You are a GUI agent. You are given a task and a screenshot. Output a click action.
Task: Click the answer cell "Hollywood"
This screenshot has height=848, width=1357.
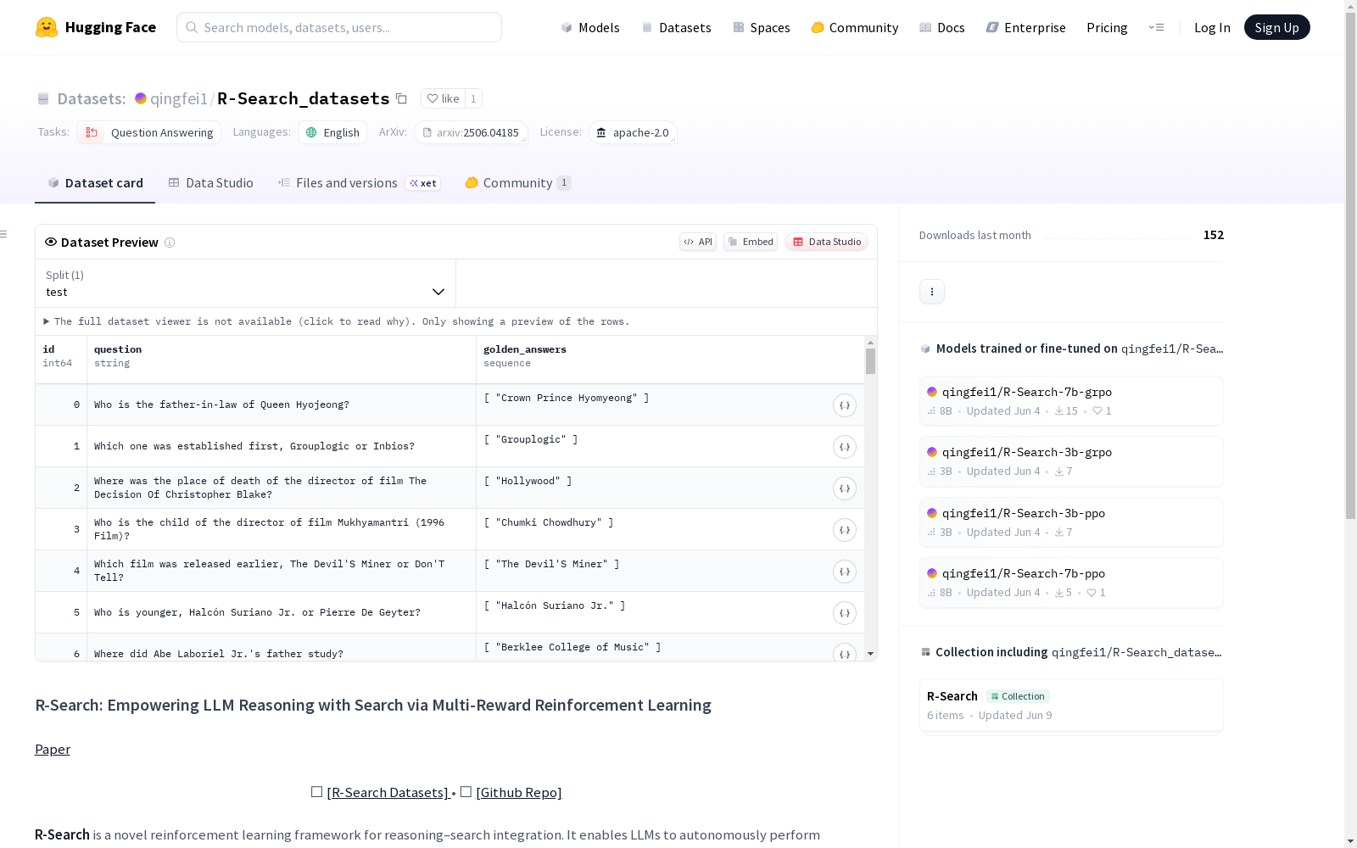pos(528,481)
